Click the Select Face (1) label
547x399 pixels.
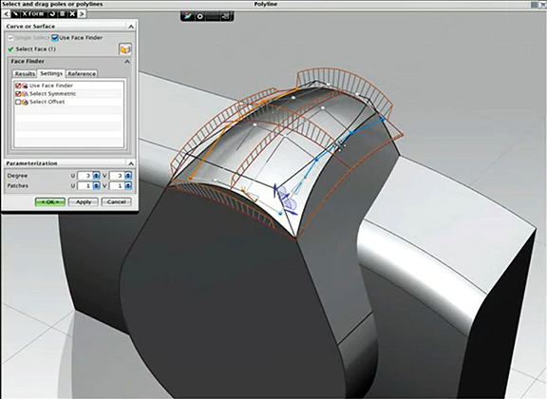pos(35,49)
